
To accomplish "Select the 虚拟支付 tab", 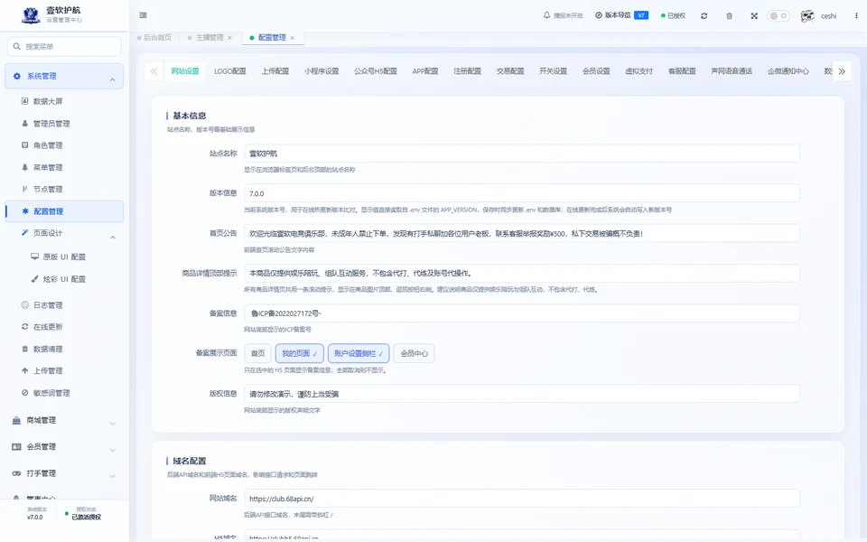I will click(x=639, y=71).
